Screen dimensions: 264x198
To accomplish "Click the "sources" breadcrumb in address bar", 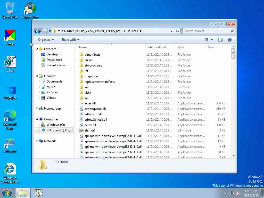I will coord(132,31).
